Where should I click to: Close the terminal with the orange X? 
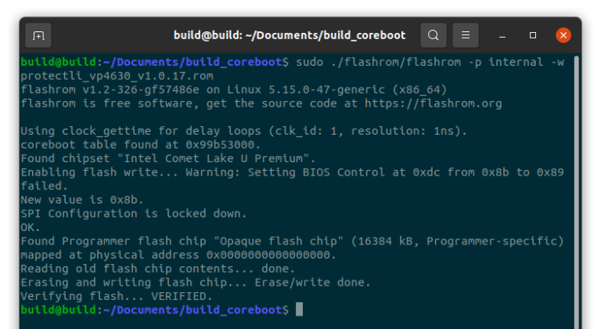(x=563, y=35)
